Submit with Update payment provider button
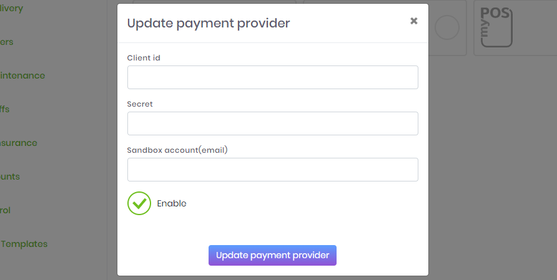Screen dimensions: 557x280 (272, 255)
